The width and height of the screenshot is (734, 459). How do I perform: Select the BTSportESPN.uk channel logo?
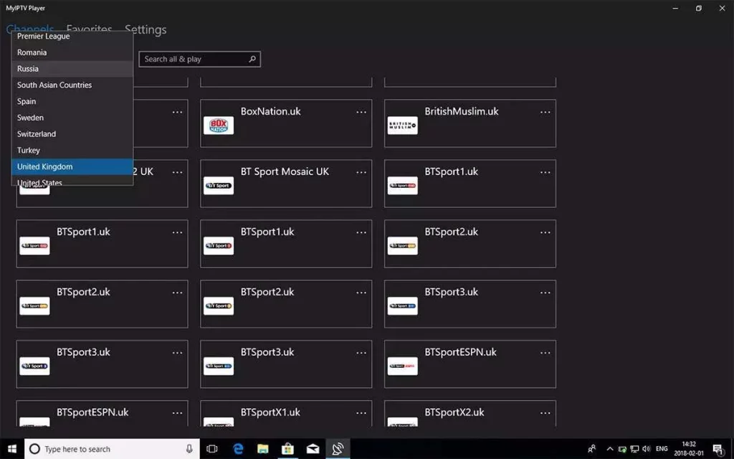403,366
